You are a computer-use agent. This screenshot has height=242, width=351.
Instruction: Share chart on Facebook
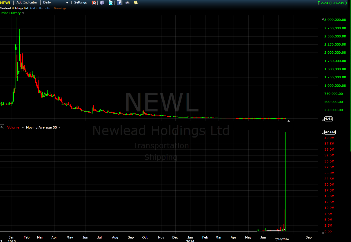[119, 3]
